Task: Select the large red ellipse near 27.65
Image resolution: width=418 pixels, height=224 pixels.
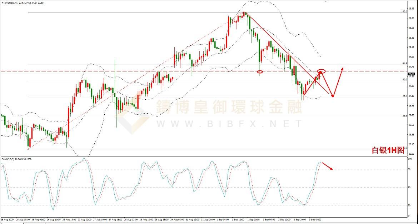Action: 321,71
